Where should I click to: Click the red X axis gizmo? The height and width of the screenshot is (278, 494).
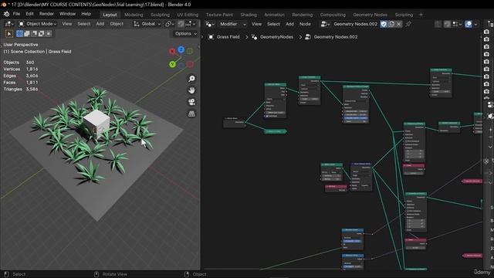(172, 52)
